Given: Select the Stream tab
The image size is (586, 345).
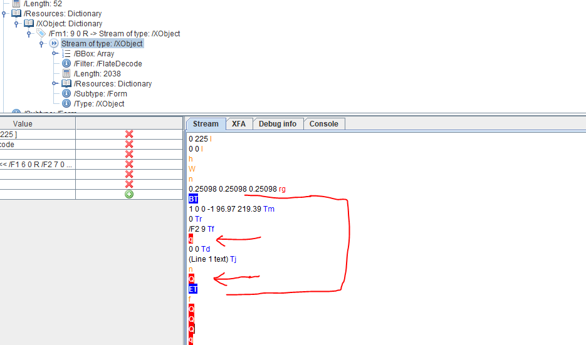Looking at the screenshot, I should pyautogui.click(x=206, y=124).
